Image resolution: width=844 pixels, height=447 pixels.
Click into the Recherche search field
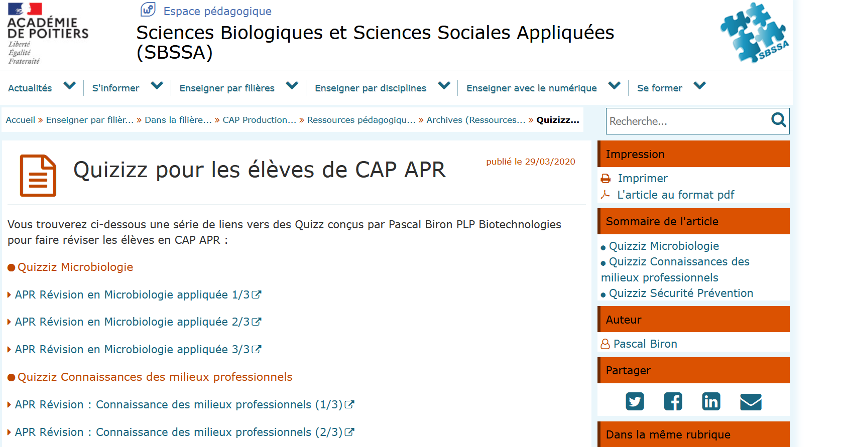click(687, 121)
